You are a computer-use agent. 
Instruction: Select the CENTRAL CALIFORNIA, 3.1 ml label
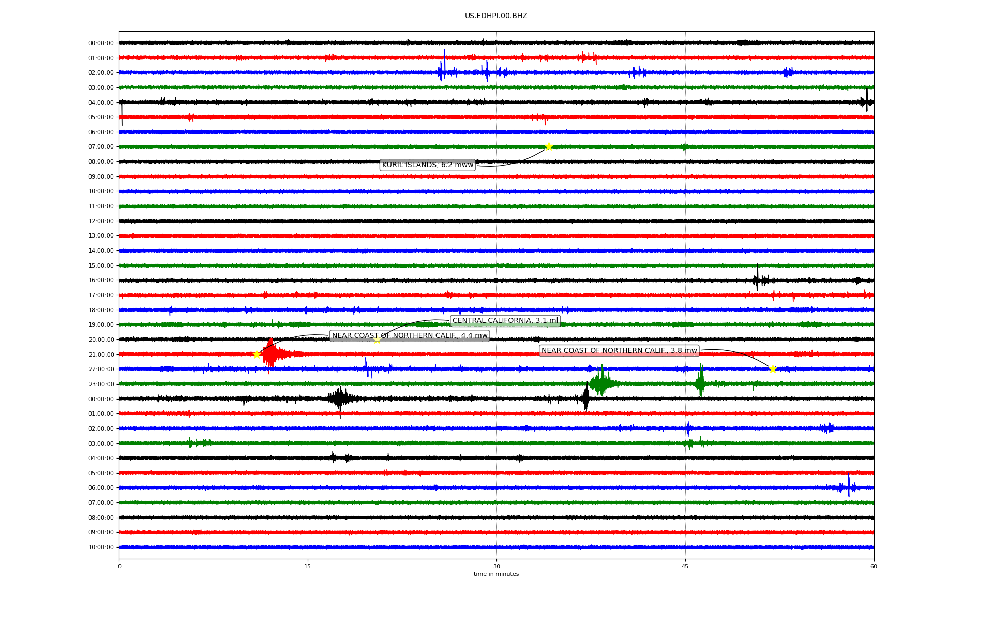click(x=505, y=321)
